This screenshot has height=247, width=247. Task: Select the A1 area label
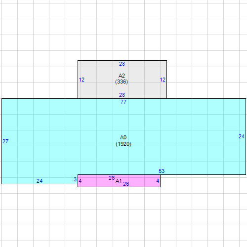coord(119,181)
